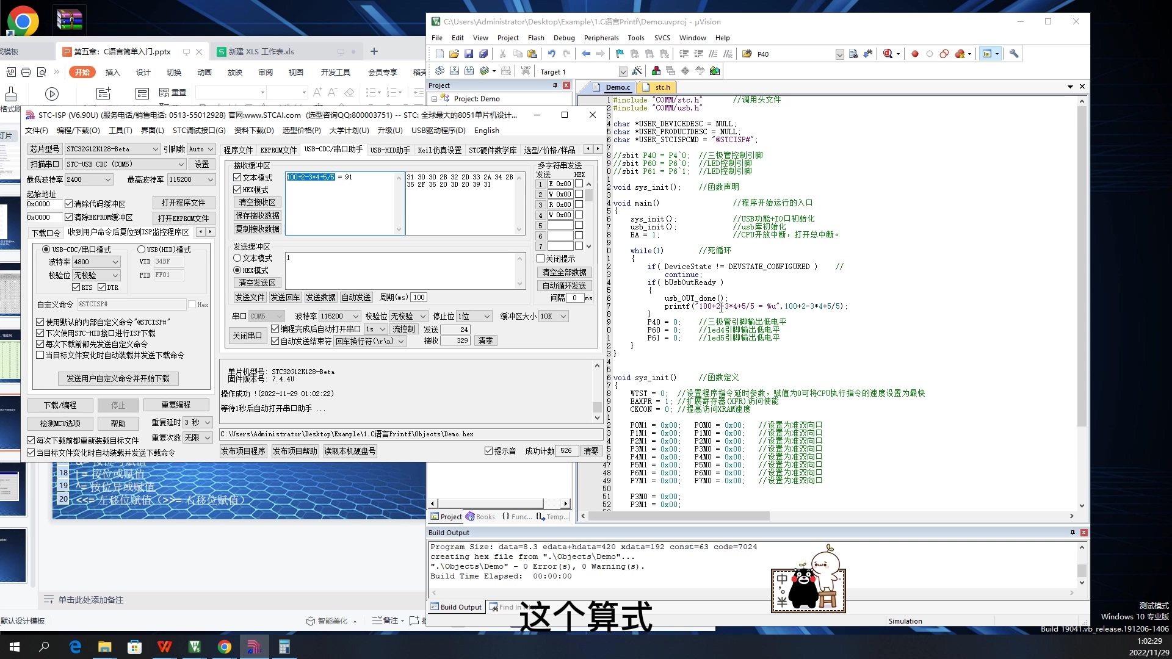
Task: Open µVision configuration wrench icon
Action: pyautogui.click(x=1014, y=54)
